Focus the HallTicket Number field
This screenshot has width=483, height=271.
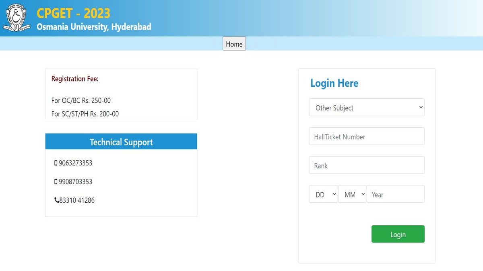pyautogui.click(x=367, y=137)
